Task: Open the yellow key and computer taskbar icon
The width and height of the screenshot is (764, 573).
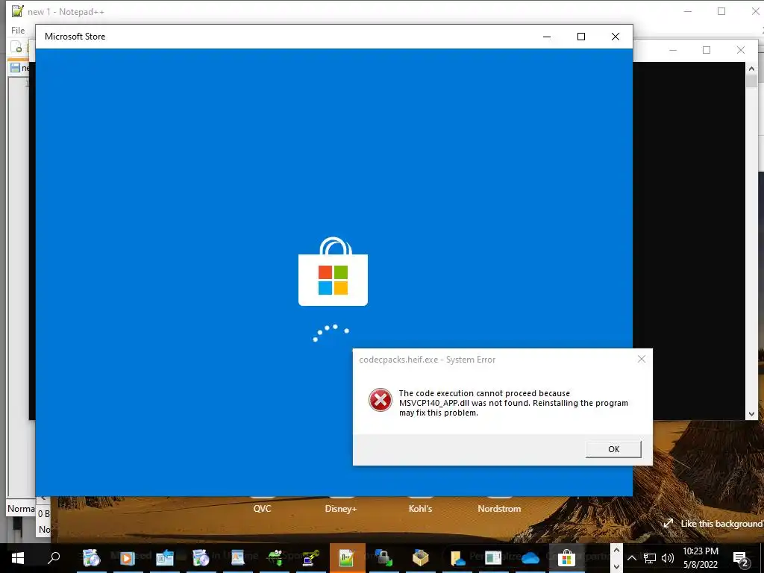Action: (x=311, y=558)
